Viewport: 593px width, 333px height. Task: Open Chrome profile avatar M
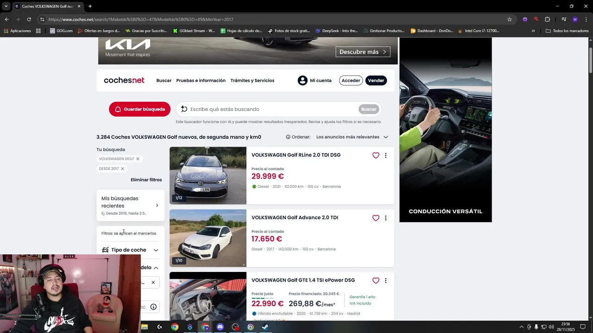click(575, 19)
